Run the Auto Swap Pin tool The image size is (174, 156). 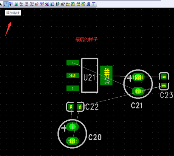pos(73,4)
